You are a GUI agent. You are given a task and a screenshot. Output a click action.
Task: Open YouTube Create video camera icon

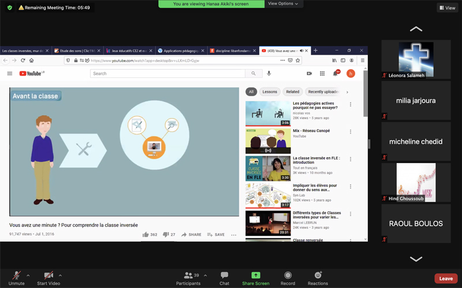(x=309, y=74)
